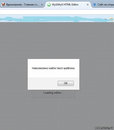The image size is (114, 130).
Task: Click the Loading editor... placeholder box
Action: [x=54, y=94]
